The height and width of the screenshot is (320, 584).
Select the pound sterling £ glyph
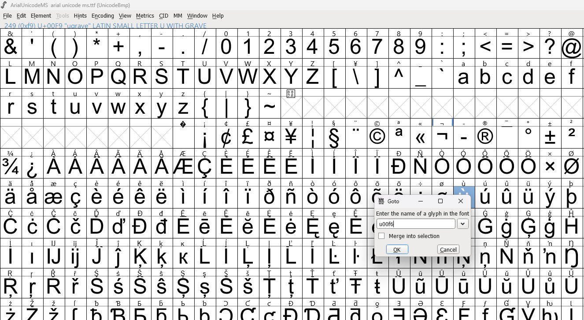point(248,137)
